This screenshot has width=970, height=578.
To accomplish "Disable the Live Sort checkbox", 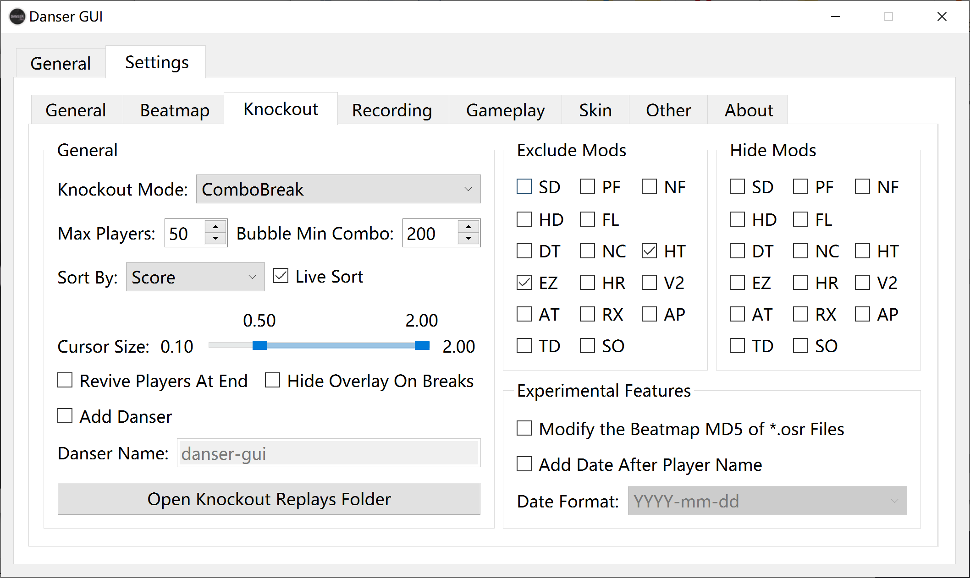I will click(x=281, y=276).
